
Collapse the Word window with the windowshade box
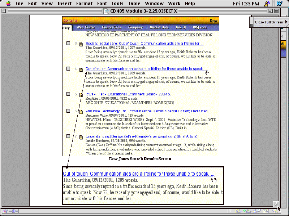[x=276, y=11]
